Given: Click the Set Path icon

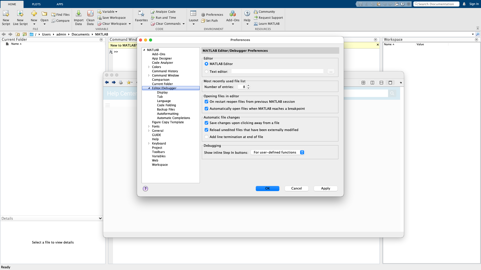Looking at the screenshot, I should pyautogui.click(x=203, y=21).
